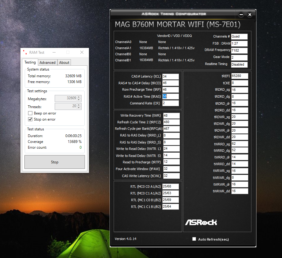Viewport: 282px width, 258px height.
Task: Click the Row Precharge Time (tRP) field
Action: (170, 90)
